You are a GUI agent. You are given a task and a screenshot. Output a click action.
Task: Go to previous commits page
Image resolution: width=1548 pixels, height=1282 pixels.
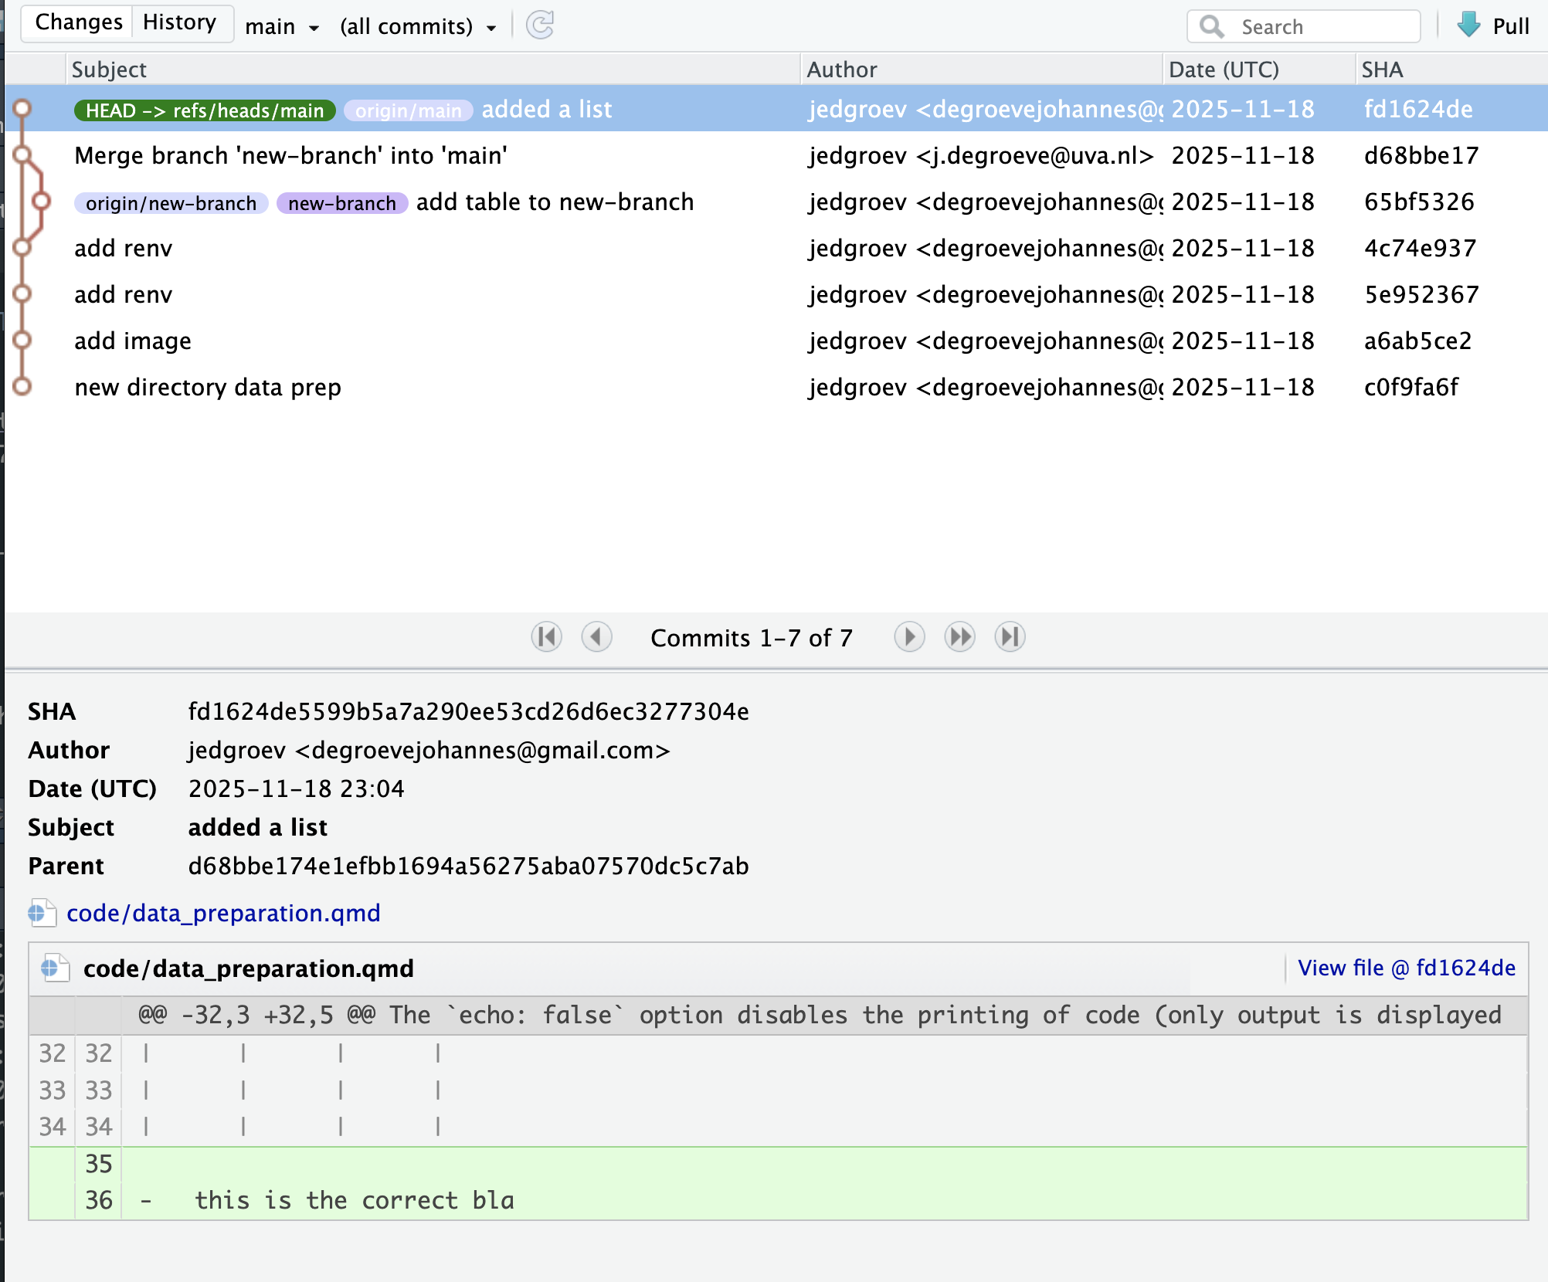point(596,637)
